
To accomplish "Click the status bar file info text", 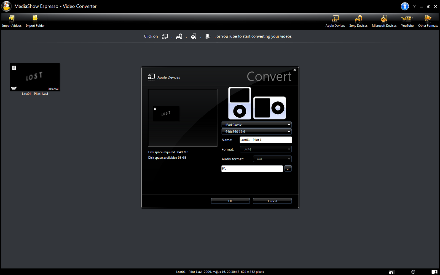I will coord(220,272).
